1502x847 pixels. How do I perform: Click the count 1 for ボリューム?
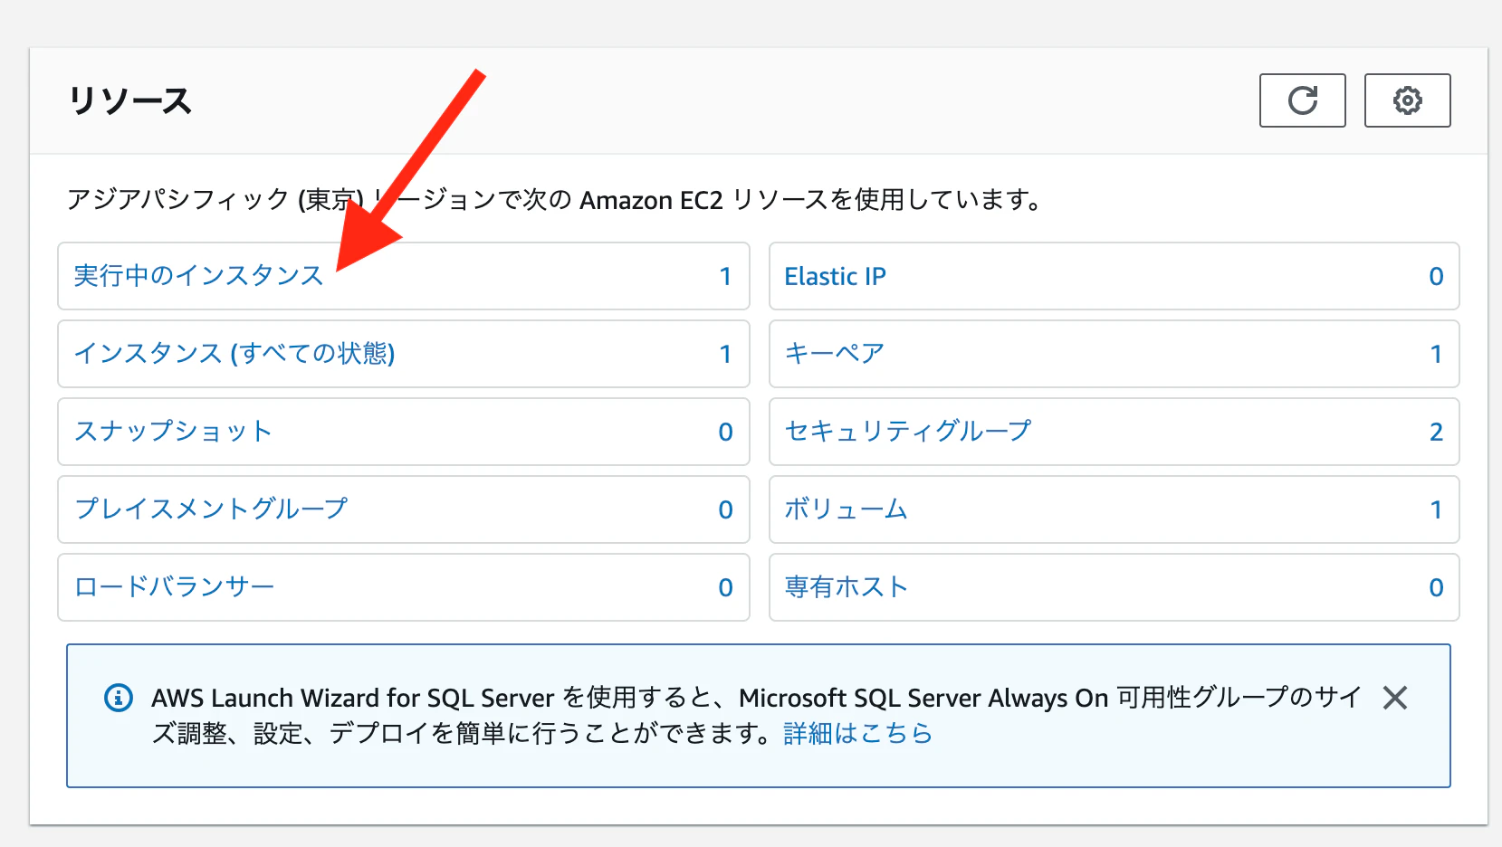click(x=1436, y=509)
